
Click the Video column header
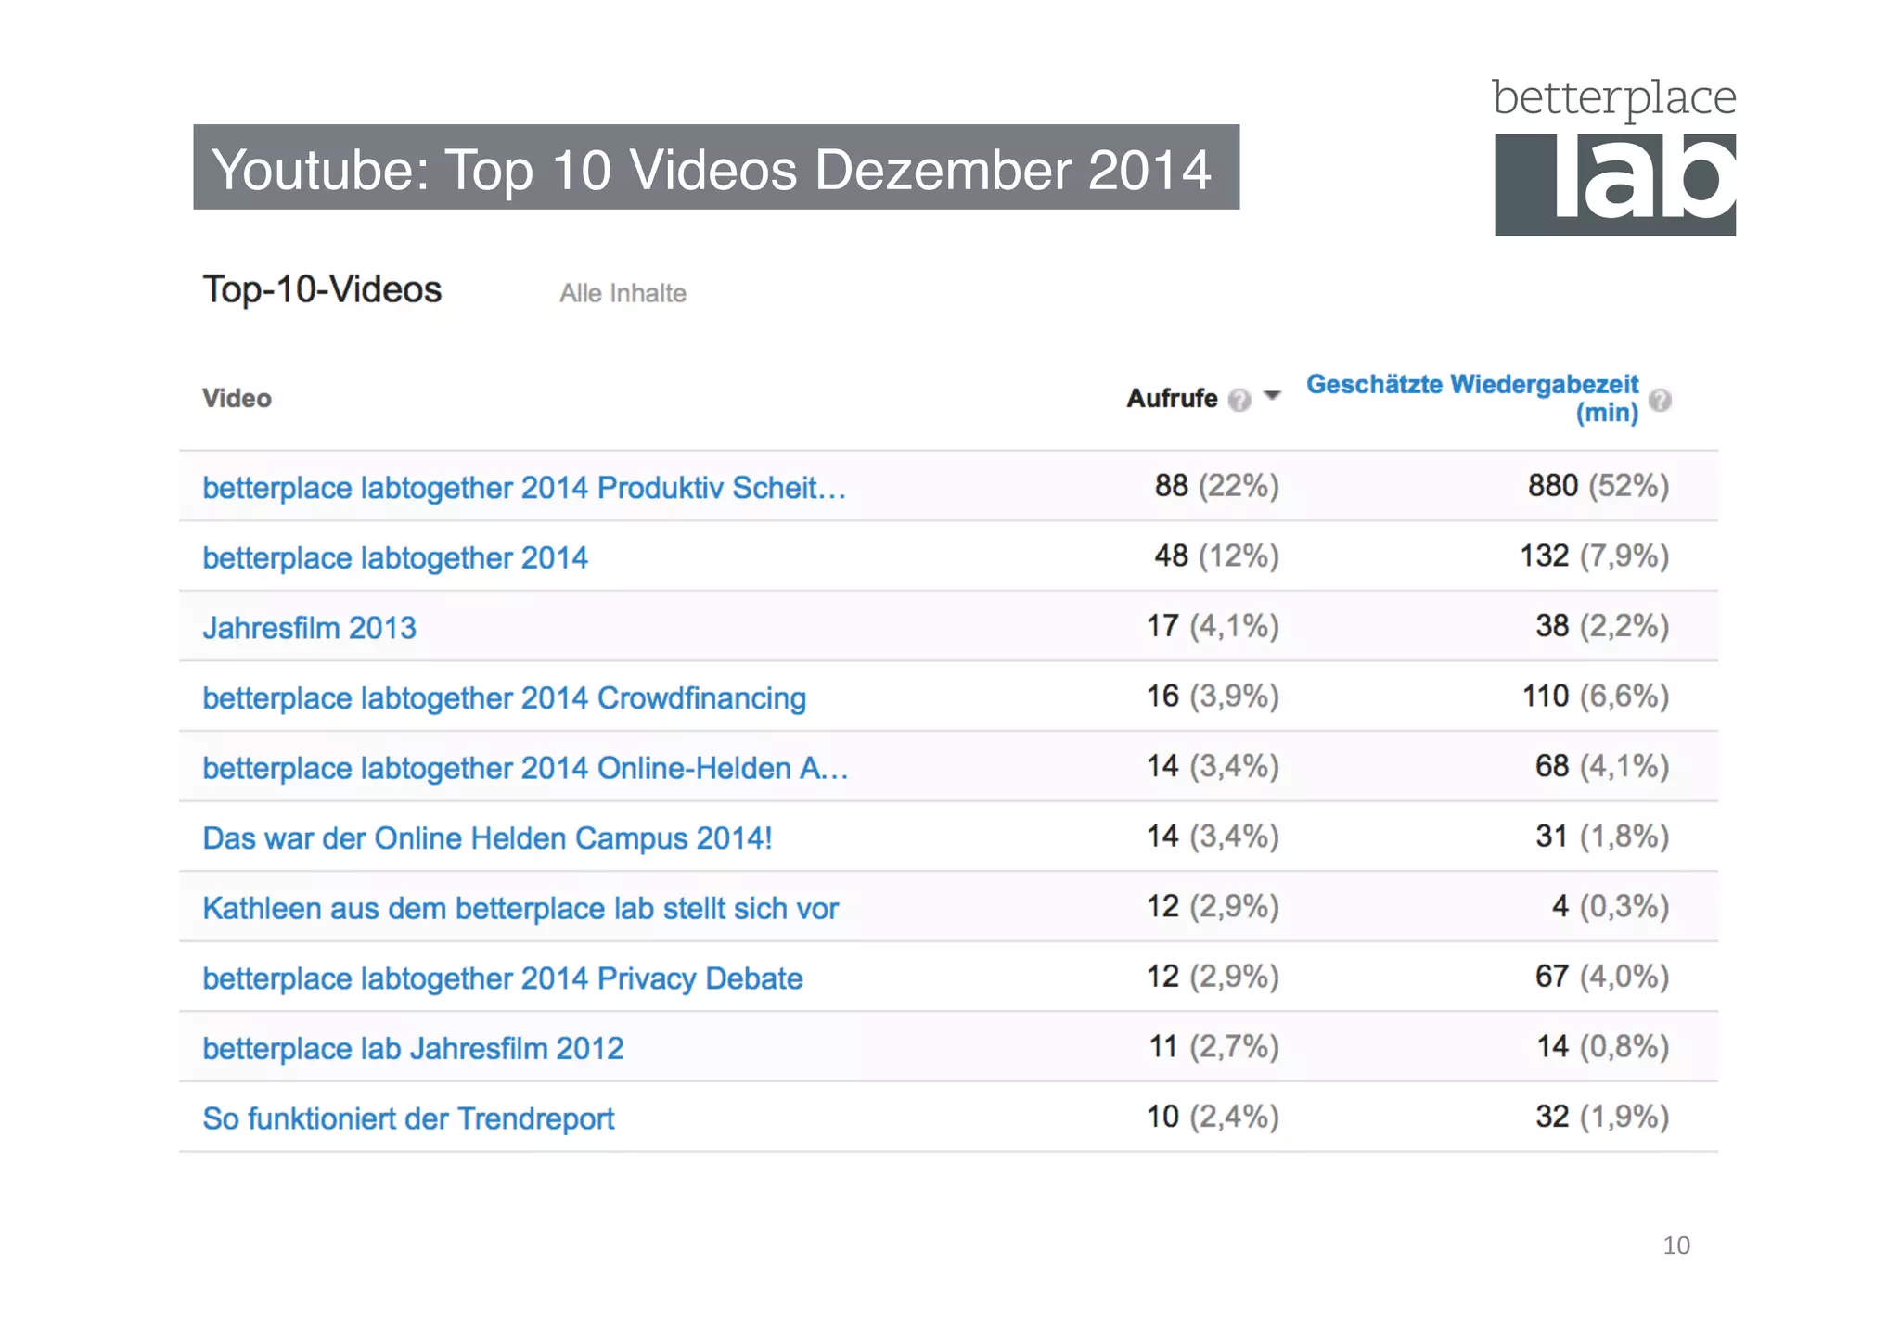(237, 398)
